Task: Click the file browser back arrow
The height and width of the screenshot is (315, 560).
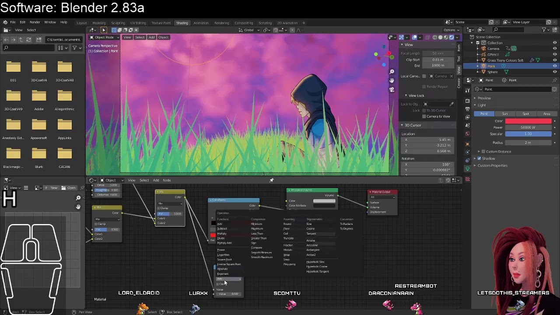Action: click(x=6, y=40)
